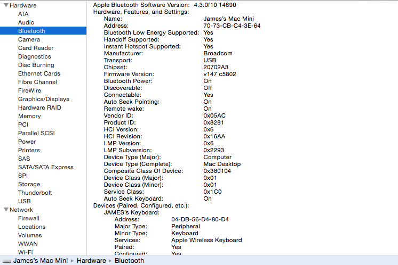Screen dimensions: 398x265
Task: Open Firewall under Network
Action: point(29,218)
